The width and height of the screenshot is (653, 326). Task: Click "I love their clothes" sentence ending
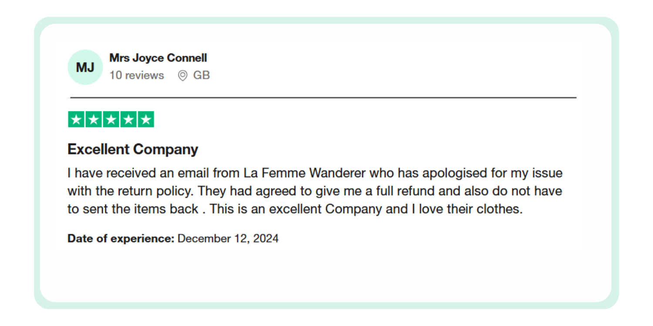(x=466, y=209)
